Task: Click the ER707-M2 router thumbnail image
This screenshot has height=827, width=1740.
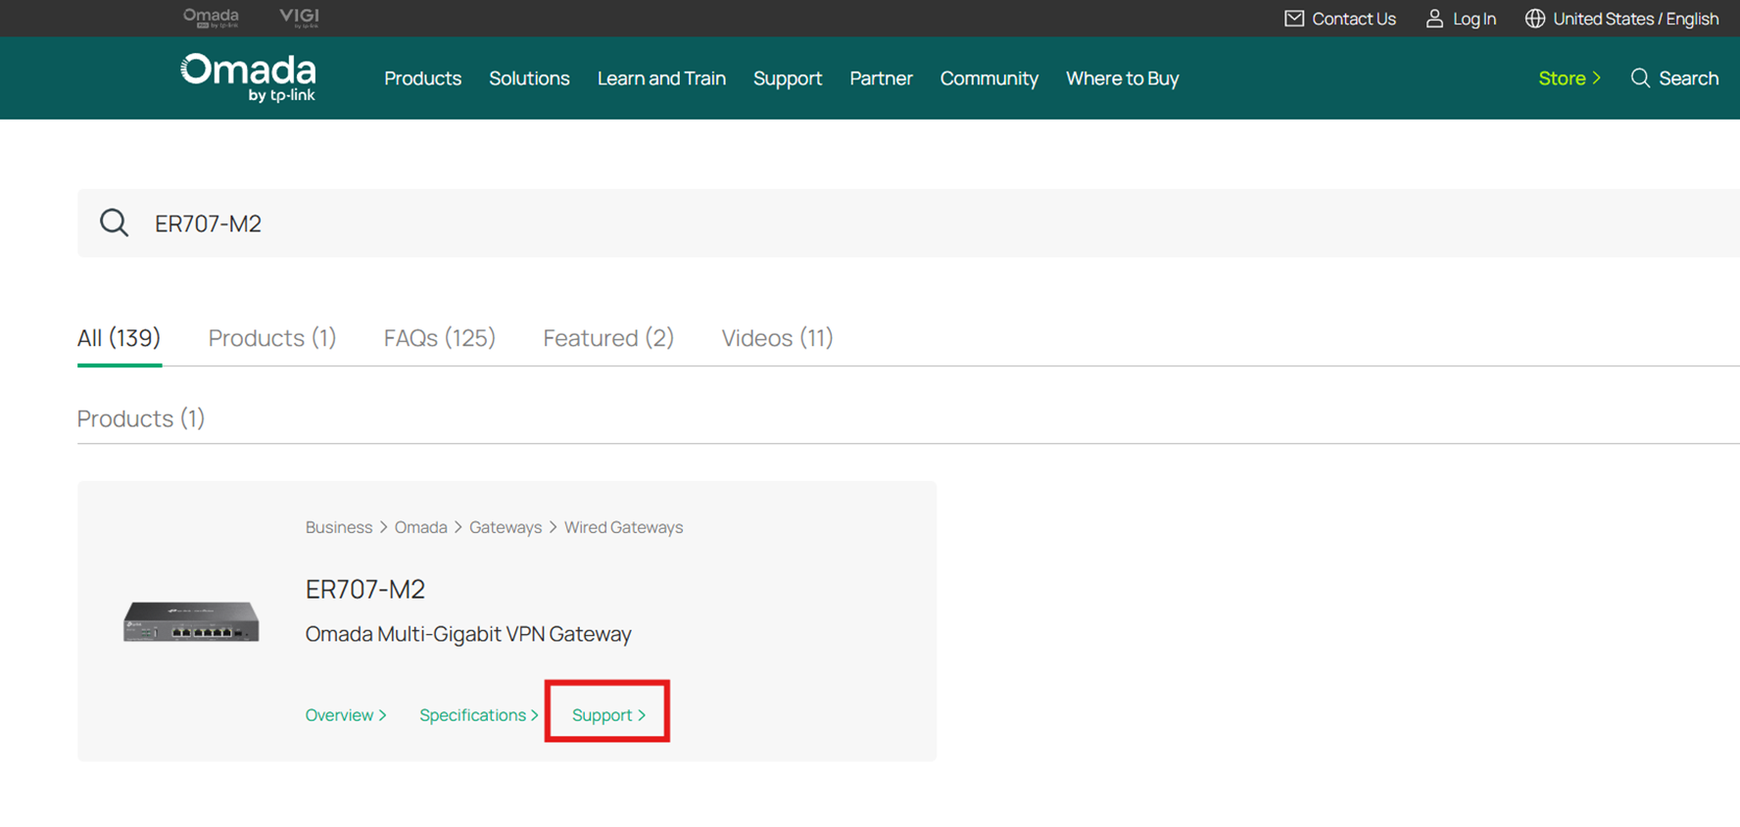Action: (191, 621)
